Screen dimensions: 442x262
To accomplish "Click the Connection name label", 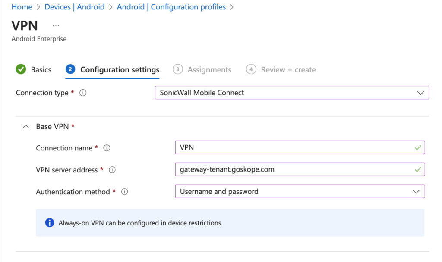I will pos(64,148).
